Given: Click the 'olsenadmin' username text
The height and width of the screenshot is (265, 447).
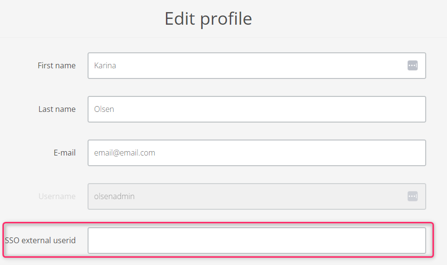Looking at the screenshot, I should (114, 197).
